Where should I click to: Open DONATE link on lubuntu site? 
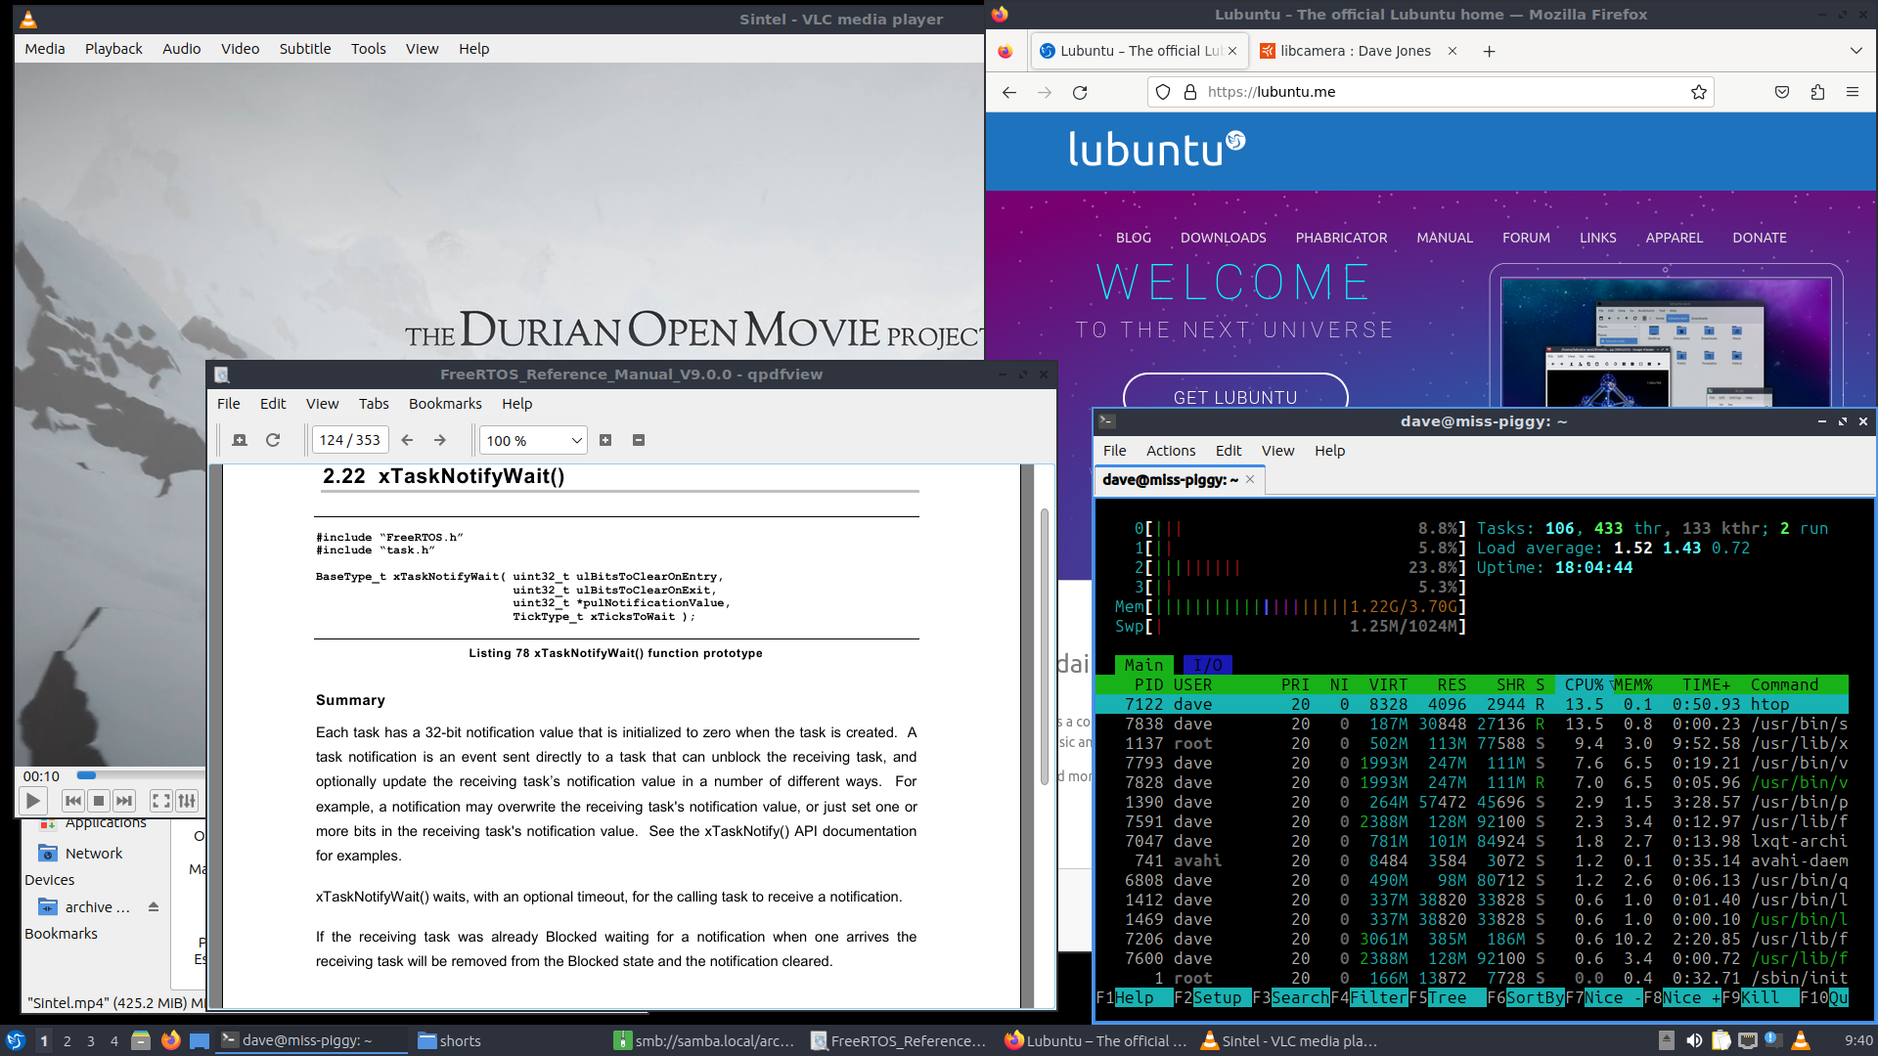pos(1759,238)
